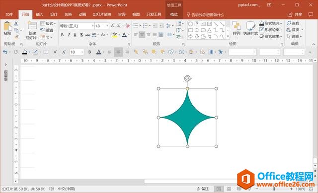This screenshot has height=193, width=318.
Task: Toggle Italic in the ribbon font group
Action: pyautogui.click(x=69, y=35)
